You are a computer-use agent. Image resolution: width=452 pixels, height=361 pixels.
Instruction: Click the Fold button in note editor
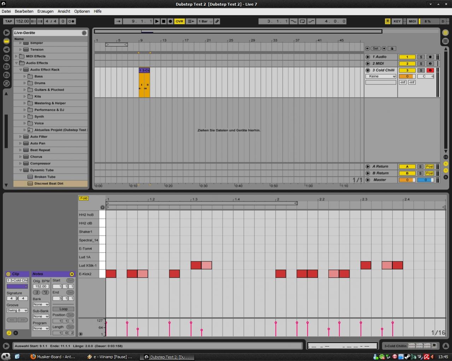click(84, 198)
